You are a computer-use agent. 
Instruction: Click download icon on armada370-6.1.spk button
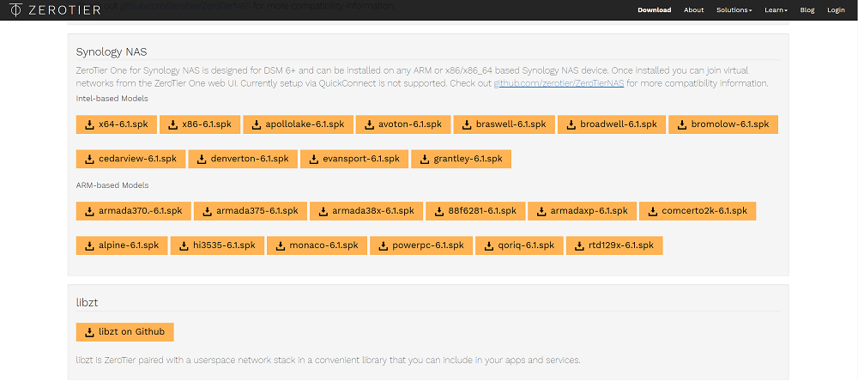coord(88,211)
